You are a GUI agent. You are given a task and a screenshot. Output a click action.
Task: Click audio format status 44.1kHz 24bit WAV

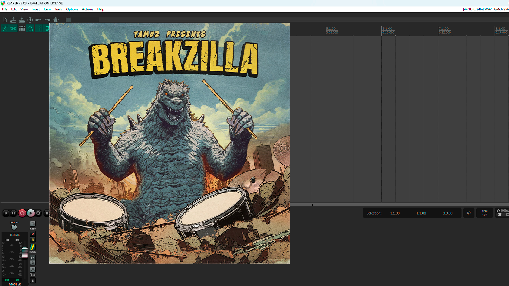486,9
